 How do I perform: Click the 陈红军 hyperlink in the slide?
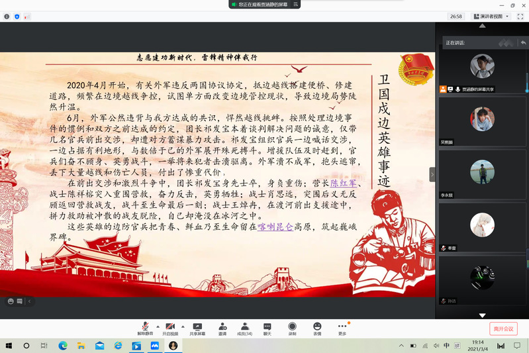point(343,183)
